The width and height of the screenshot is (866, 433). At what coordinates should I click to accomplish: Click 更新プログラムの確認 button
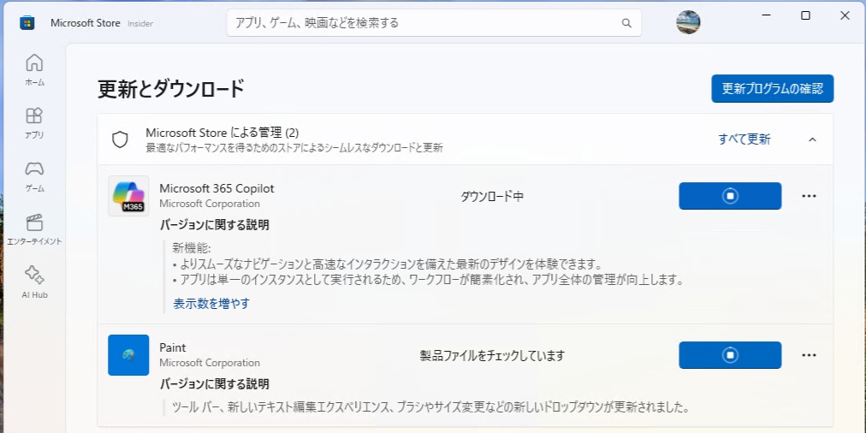(x=773, y=89)
